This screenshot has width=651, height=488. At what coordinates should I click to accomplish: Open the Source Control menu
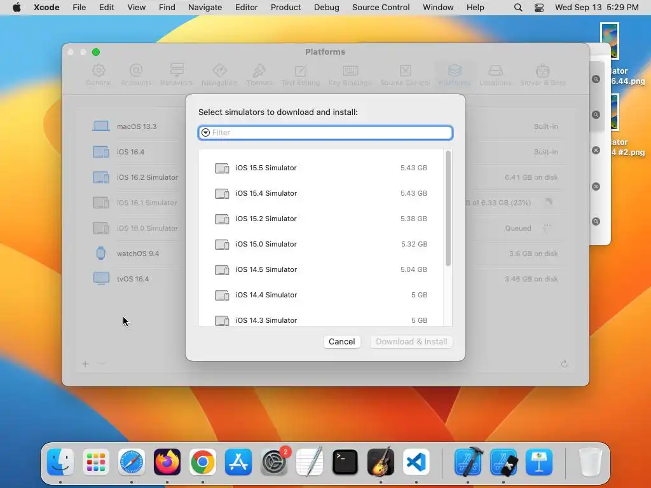coord(381,8)
